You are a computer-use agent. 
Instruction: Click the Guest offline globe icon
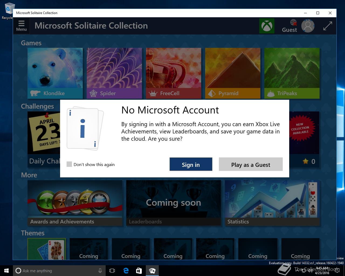pos(293,22)
